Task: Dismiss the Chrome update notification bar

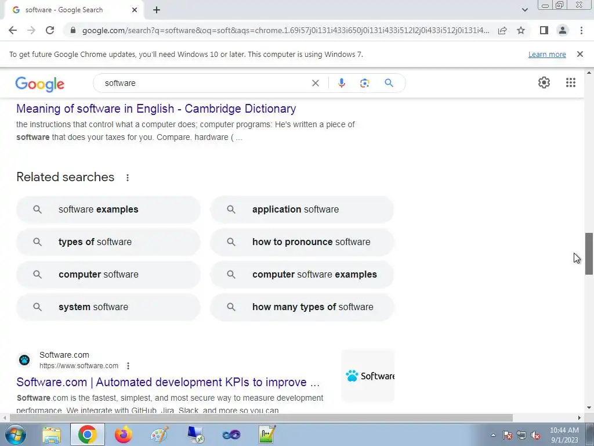Action: (x=579, y=54)
